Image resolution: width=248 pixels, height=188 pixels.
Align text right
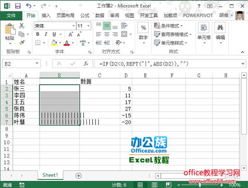pyautogui.click(x=115, y=34)
